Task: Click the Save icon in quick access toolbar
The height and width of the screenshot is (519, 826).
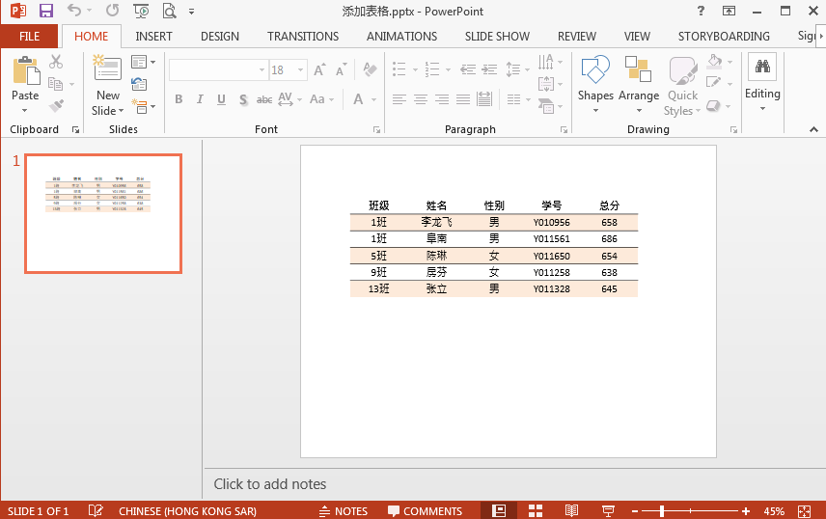Action: (45, 11)
